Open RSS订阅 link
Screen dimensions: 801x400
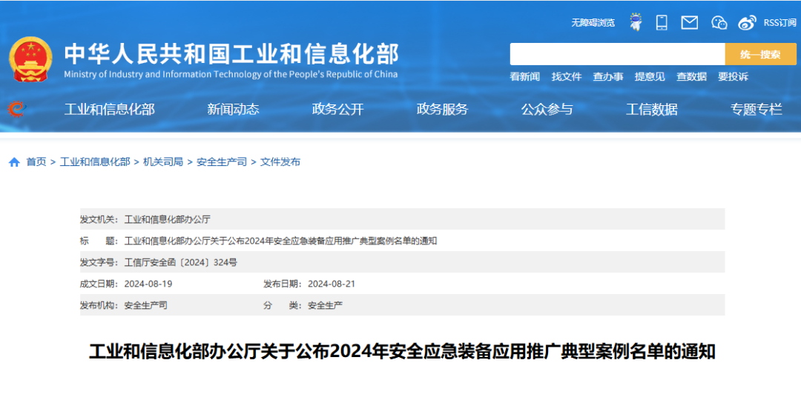[x=779, y=22]
